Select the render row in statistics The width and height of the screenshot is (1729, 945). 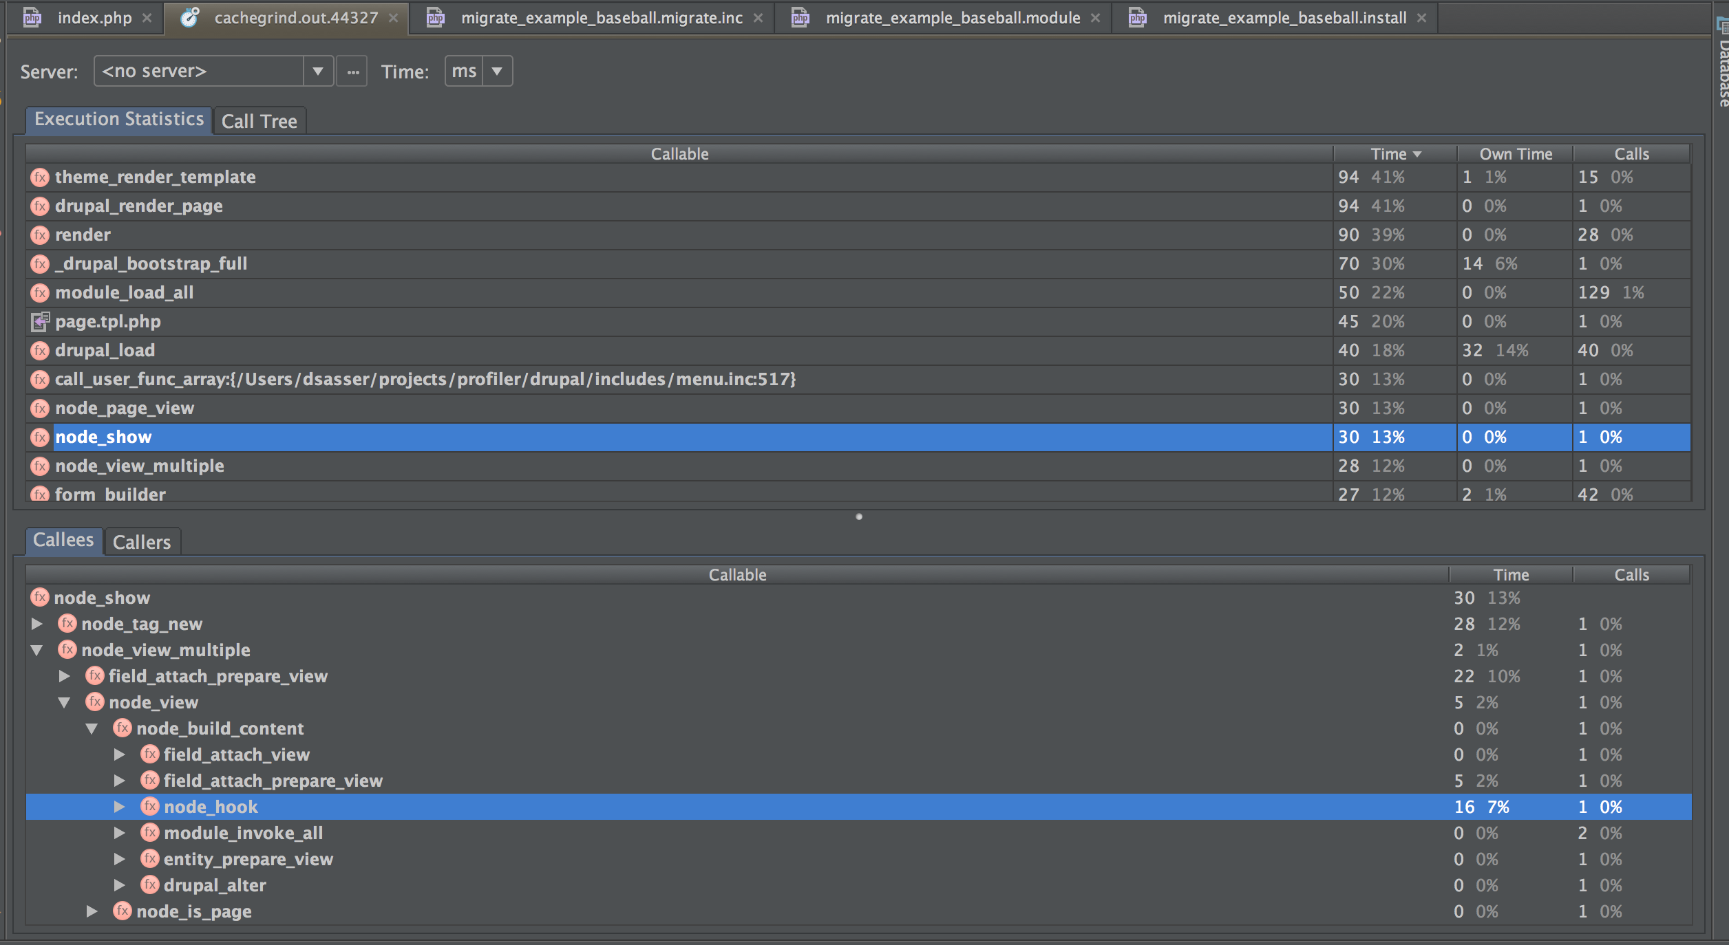[x=858, y=235]
